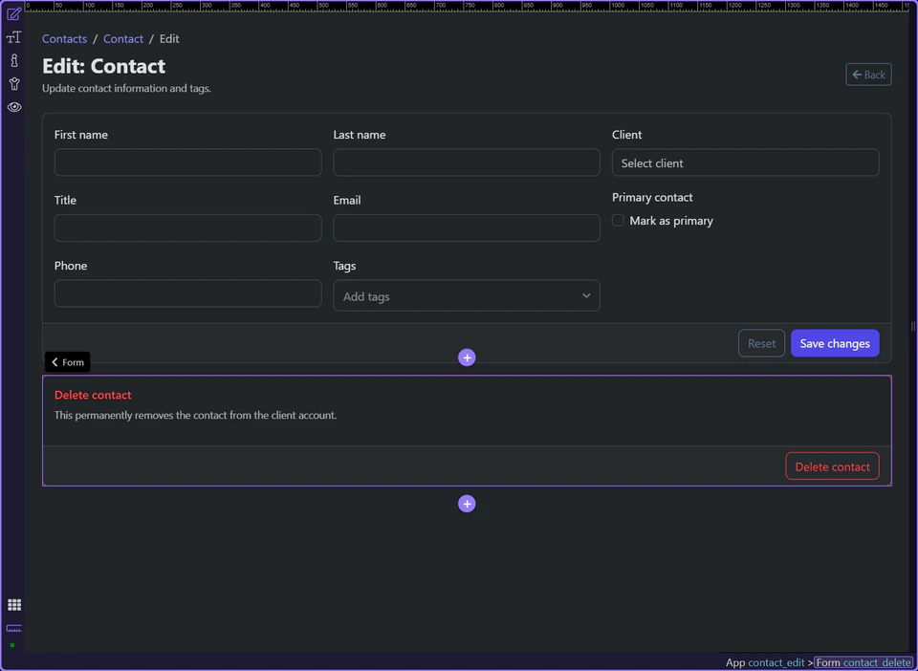Image resolution: width=918 pixels, height=671 pixels.
Task: Open the app grid launcher at sidebar bottom
Action: click(13, 604)
